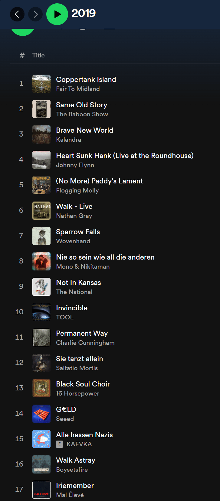Click the Sparrow Falls album cover

[x=41, y=236]
